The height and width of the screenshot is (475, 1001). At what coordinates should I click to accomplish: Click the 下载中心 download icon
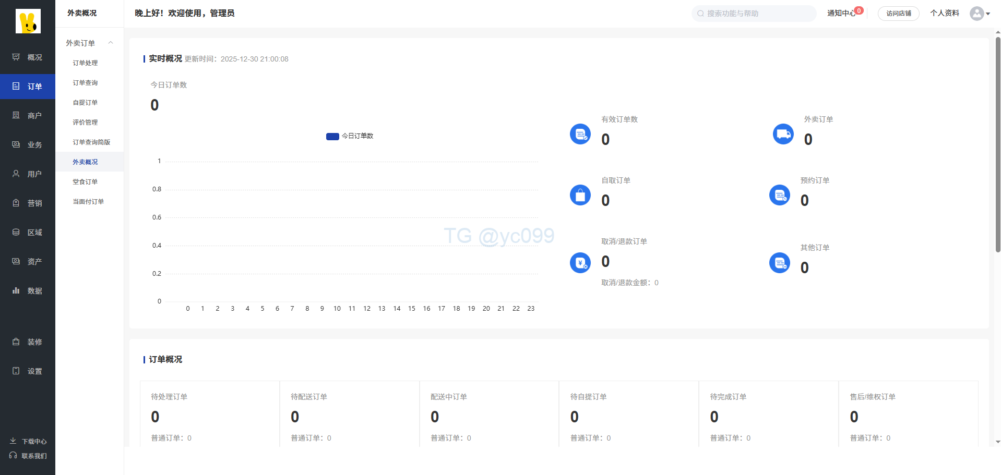[x=13, y=441]
